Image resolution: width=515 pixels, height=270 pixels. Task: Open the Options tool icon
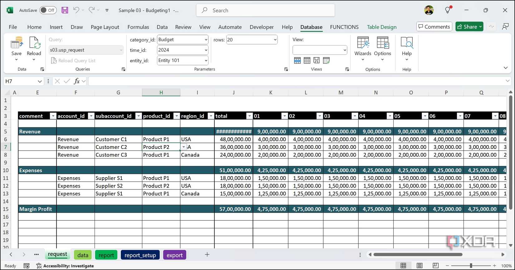(x=382, y=43)
